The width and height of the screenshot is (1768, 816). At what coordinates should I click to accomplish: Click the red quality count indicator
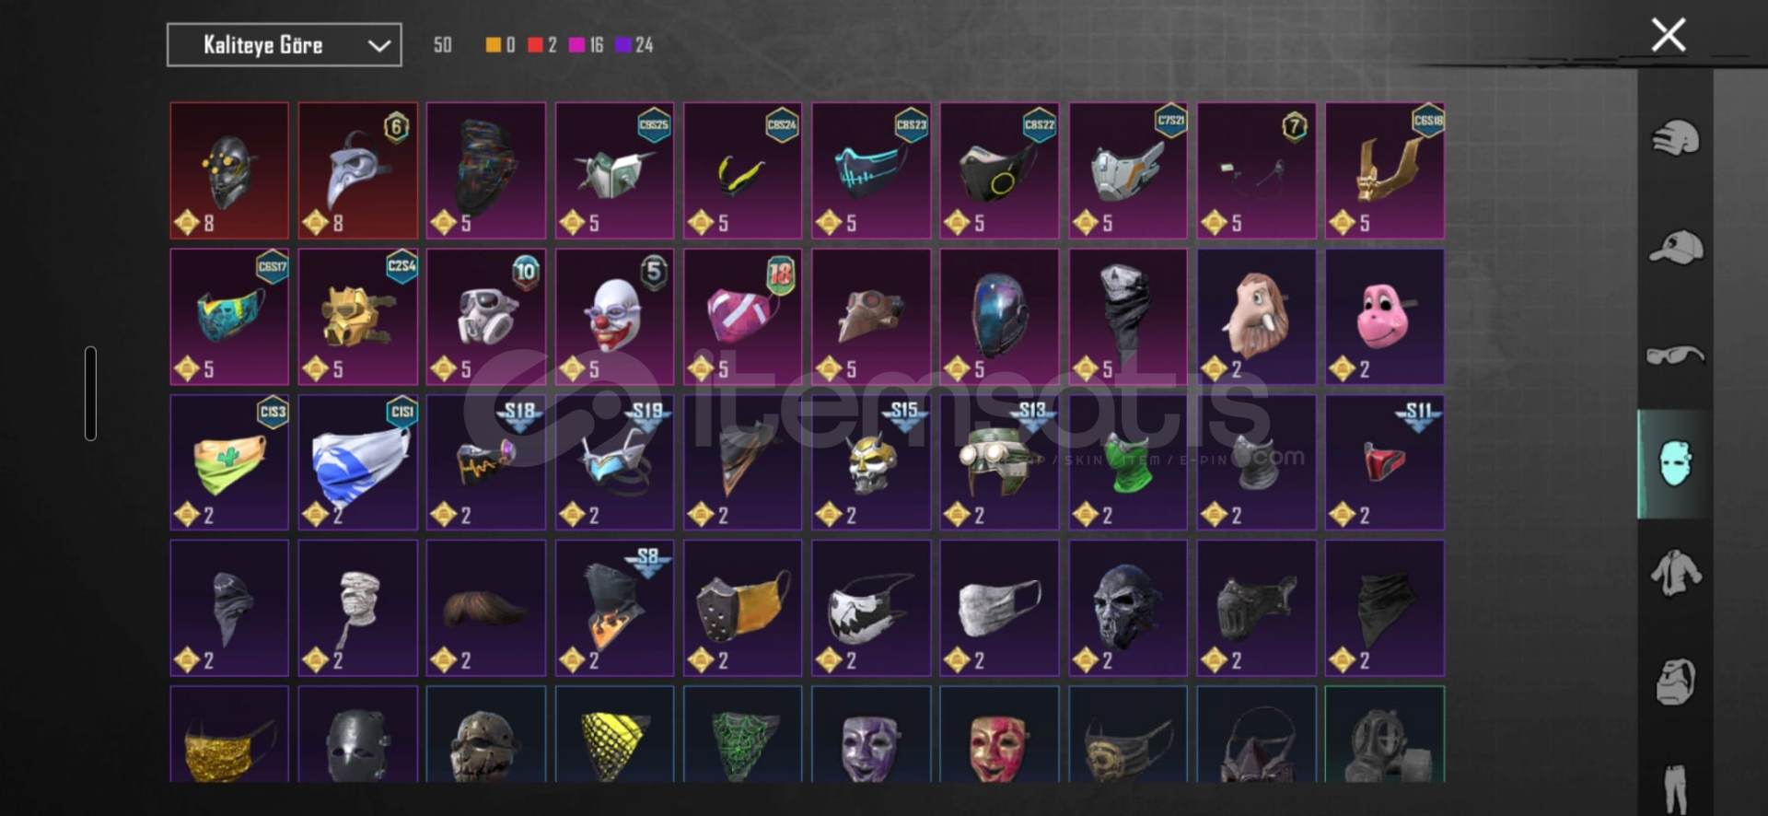542,45
